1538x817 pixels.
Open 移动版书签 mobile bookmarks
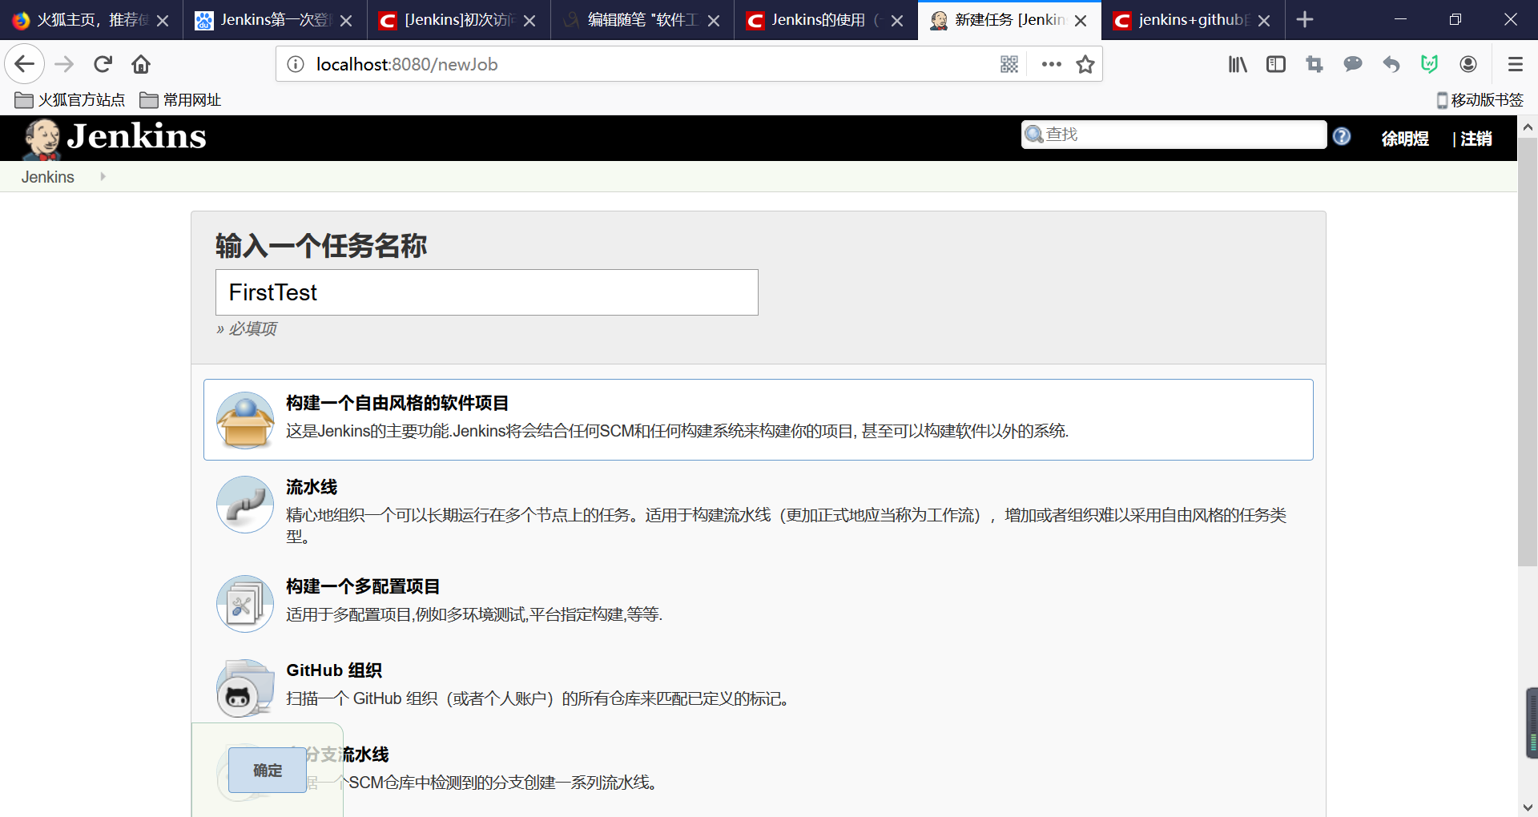(x=1480, y=100)
